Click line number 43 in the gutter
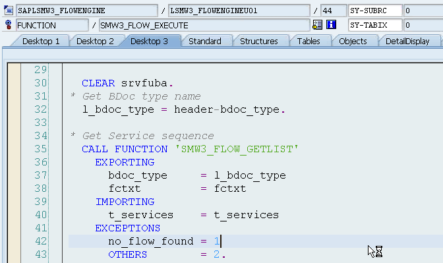Image resolution: width=443 pixels, height=263 pixels. (40, 254)
